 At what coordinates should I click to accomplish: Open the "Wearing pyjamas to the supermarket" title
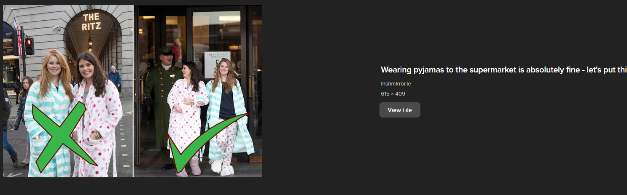[x=504, y=70]
